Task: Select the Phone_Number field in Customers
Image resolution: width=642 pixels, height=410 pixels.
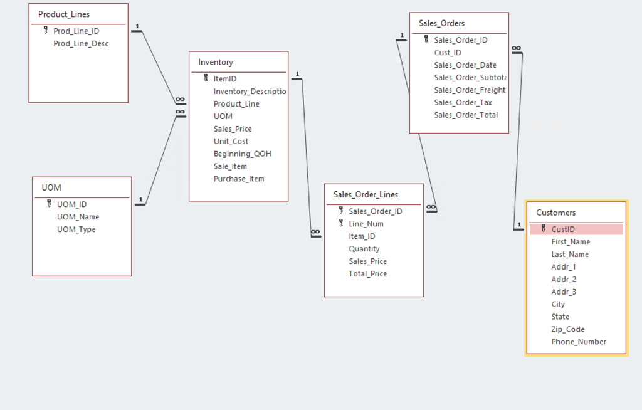Action: pyautogui.click(x=579, y=342)
